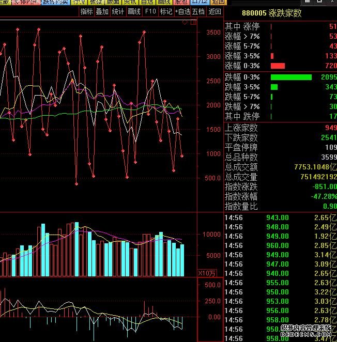Click tick row with price 947.00
The width and height of the screenshot is (337, 342).
coord(281,264)
